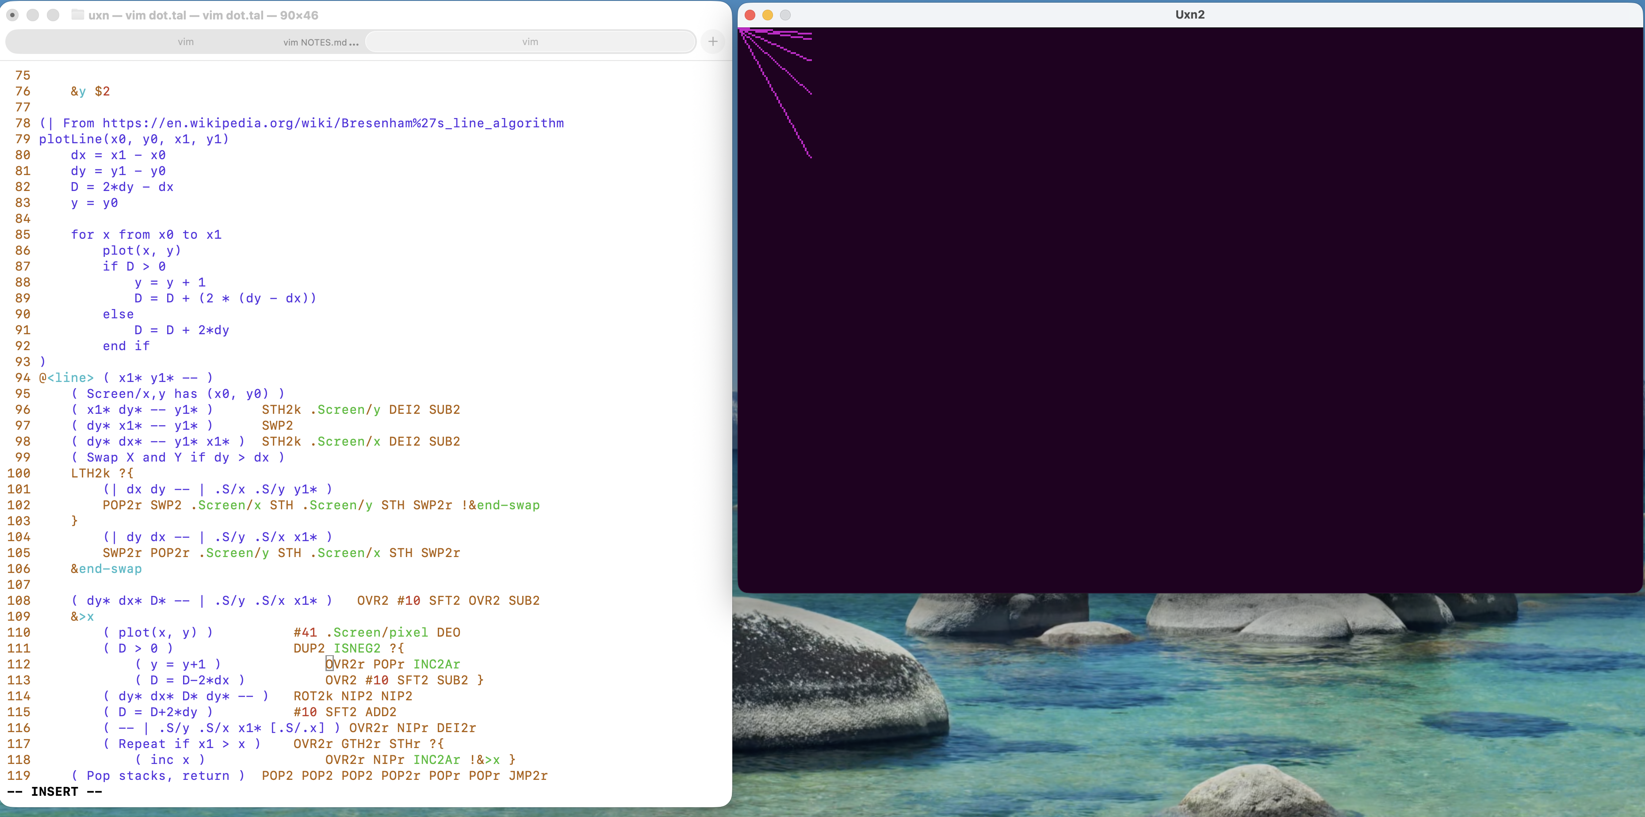Zoom the vim terminal window
The height and width of the screenshot is (817, 1645).
53,15
